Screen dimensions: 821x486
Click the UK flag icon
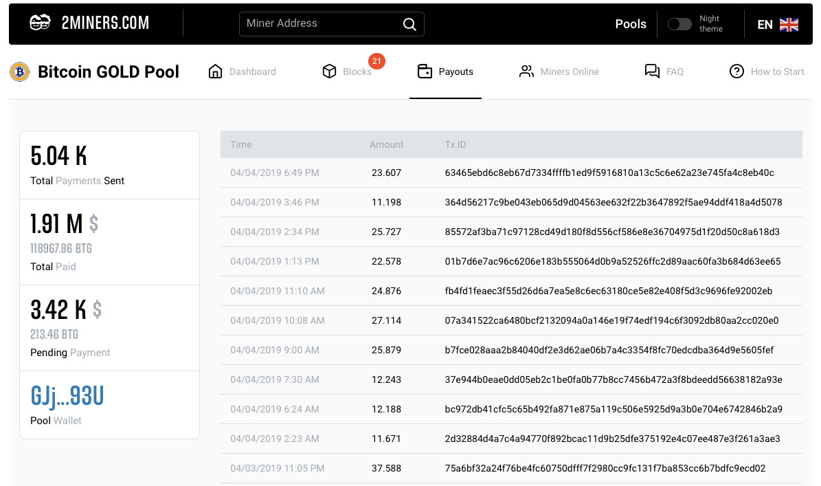click(789, 25)
